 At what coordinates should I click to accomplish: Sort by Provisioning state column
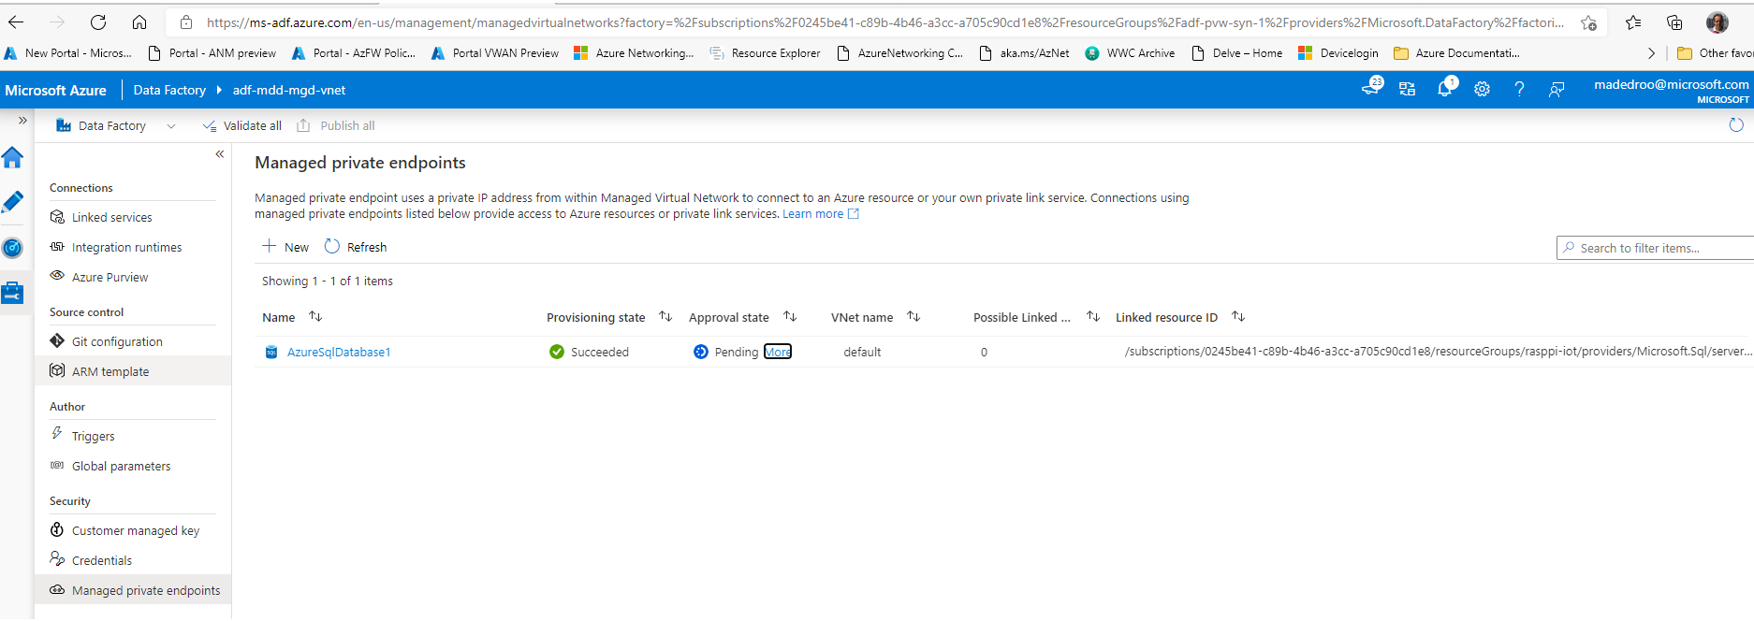click(x=665, y=317)
